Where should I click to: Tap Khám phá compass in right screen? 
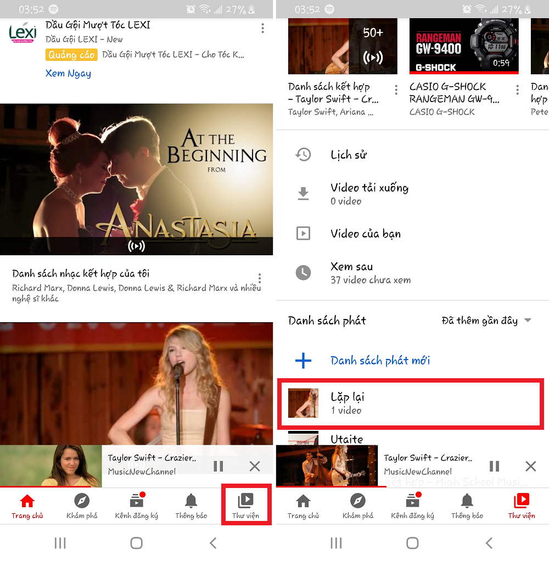[358, 501]
